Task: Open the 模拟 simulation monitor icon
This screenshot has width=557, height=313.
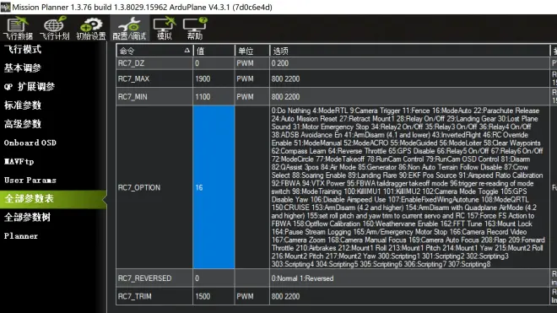Action: tap(165, 28)
